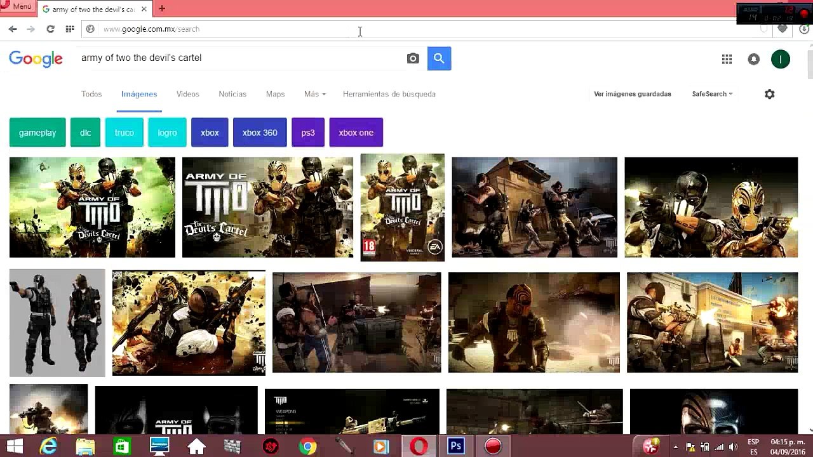Image resolution: width=813 pixels, height=457 pixels.
Task: Open Google notifications bell
Action: point(754,59)
